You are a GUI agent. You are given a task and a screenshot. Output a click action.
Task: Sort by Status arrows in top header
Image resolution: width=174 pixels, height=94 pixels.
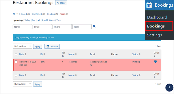(x=140, y=54)
